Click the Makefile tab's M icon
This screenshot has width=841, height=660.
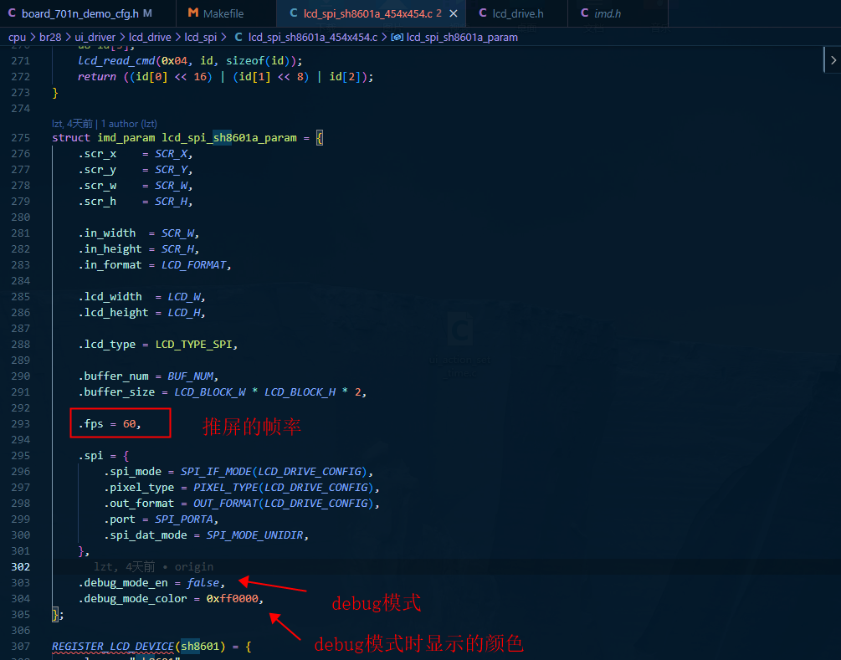point(193,13)
